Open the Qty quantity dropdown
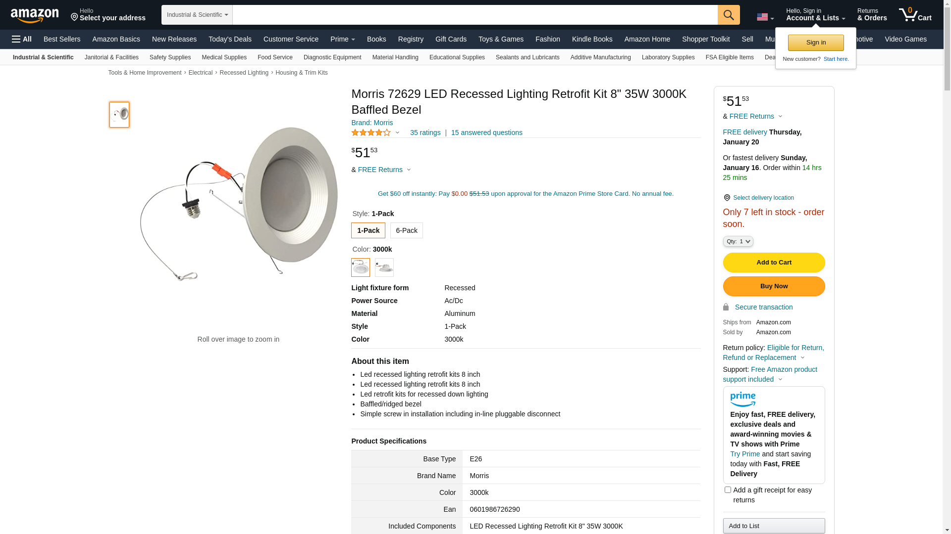Screen dimensions: 951x534 pyautogui.click(x=738, y=241)
